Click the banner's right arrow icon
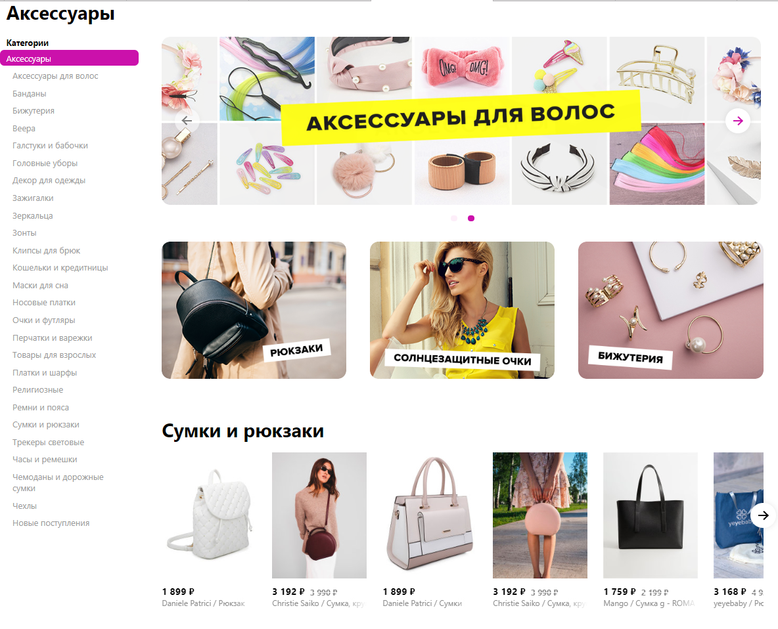 click(x=738, y=120)
